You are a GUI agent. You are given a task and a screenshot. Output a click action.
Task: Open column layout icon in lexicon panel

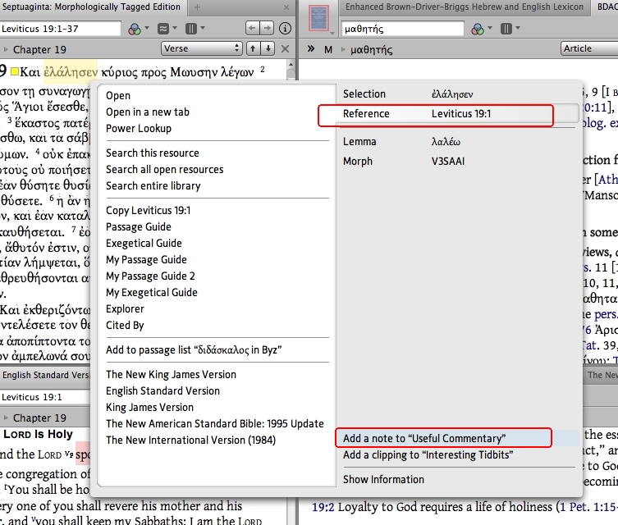pos(506,29)
